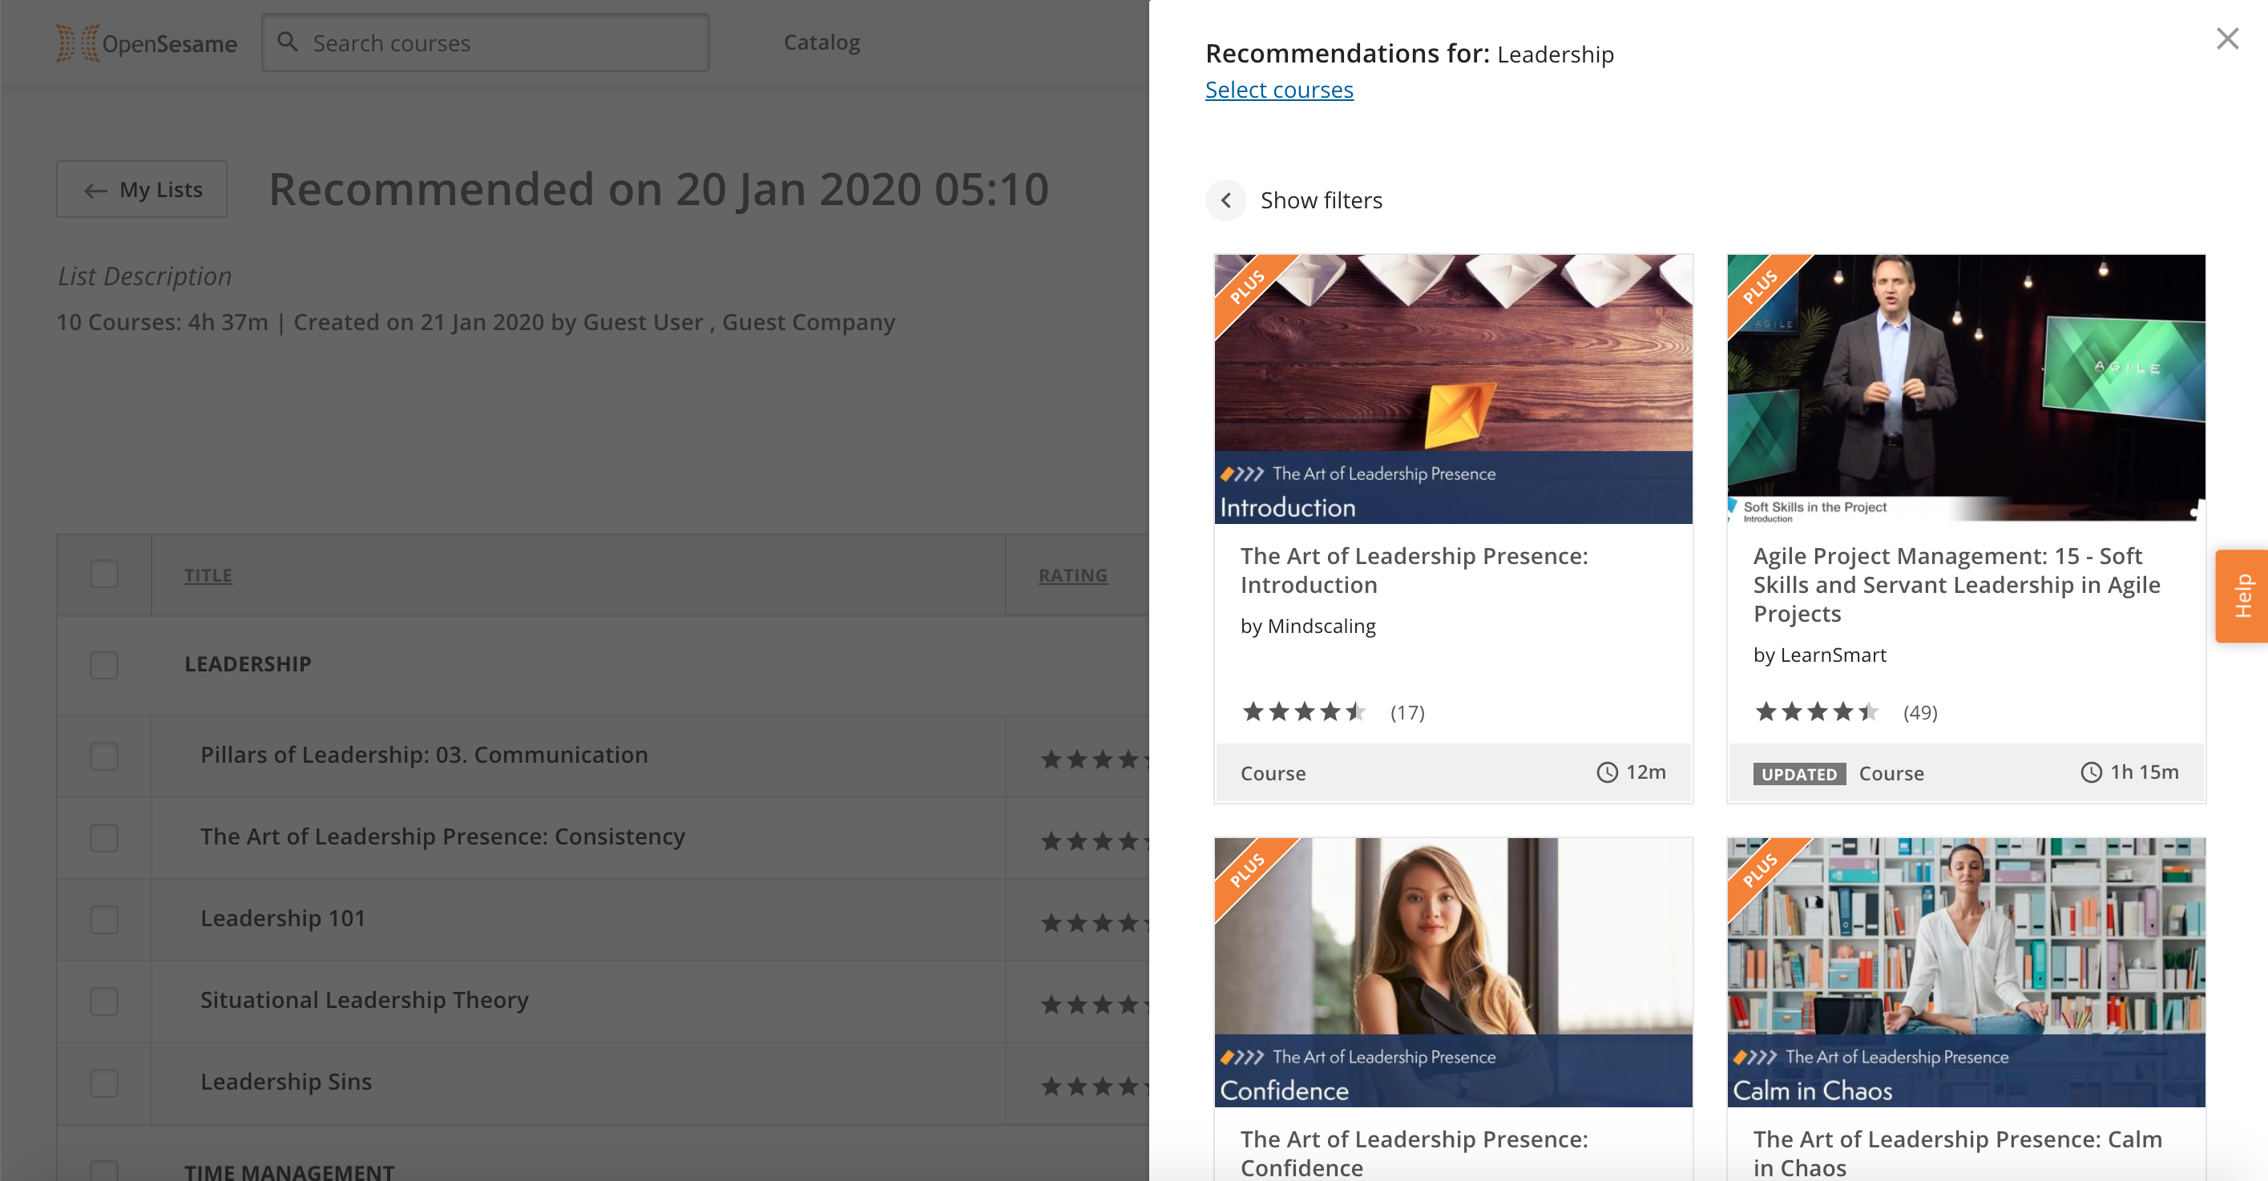Open Pillars of Leadership: 03. Communication title
2268x1181 pixels.
click(x=423, y=754)
